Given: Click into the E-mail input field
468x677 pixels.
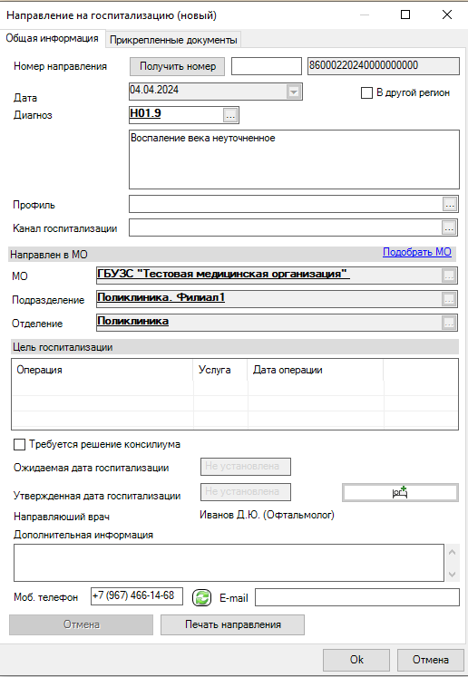Looking at the screenshot, I should (x=357, y=597).
